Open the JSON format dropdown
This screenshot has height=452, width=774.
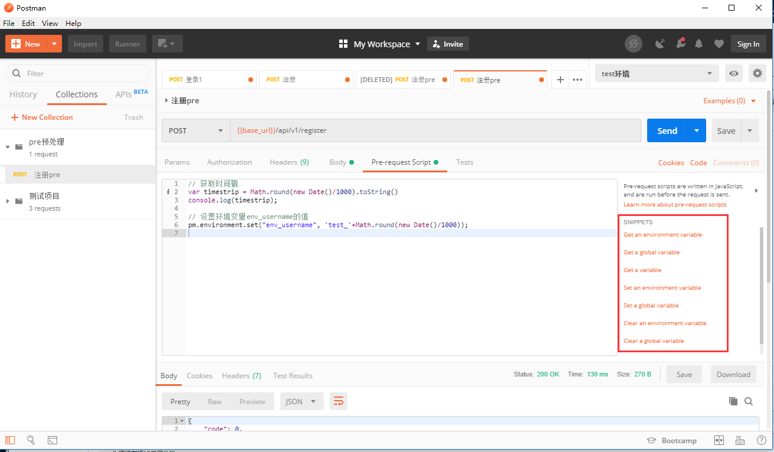pyautogui.click(x=301, y=401)
